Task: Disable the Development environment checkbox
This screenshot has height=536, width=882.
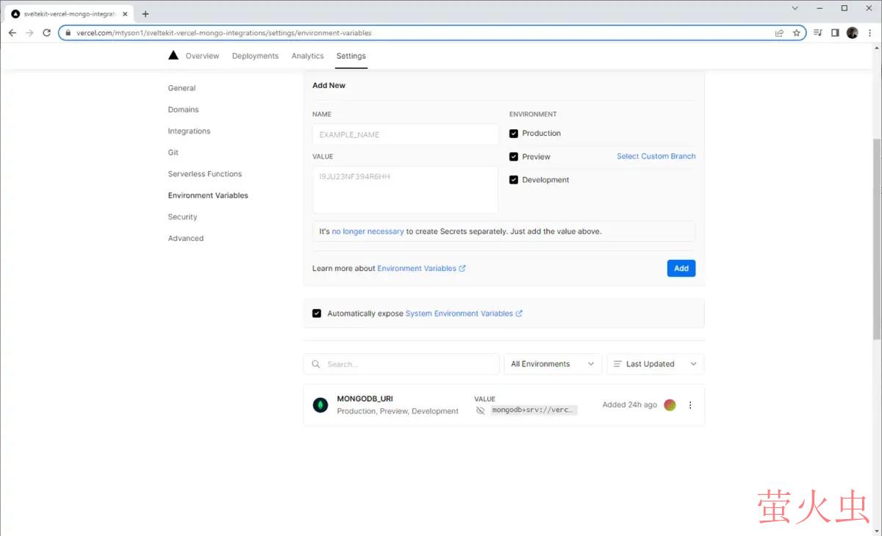Action: pos(514,180)
